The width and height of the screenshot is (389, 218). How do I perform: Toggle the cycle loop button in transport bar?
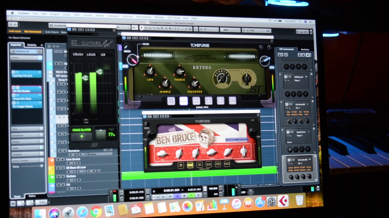point(178,196)
